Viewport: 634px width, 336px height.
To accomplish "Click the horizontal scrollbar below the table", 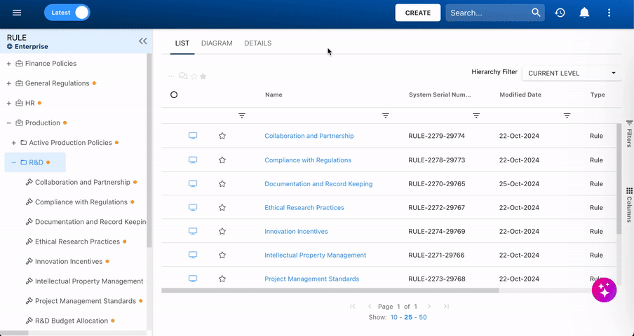I will [330, 290].
